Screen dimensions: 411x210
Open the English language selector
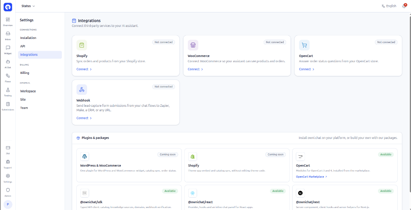pos(389,6)
